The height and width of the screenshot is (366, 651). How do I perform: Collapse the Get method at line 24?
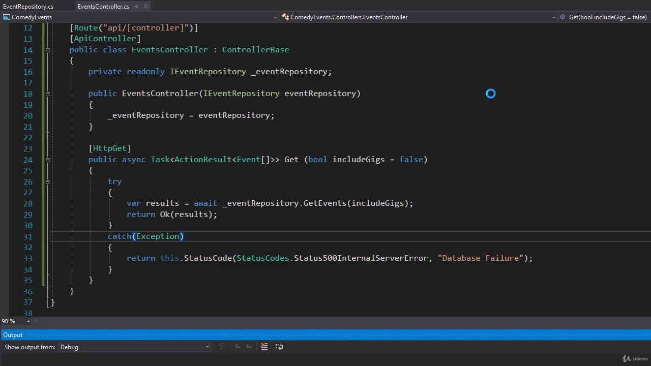pyautogui.click(x=47, y=160)
